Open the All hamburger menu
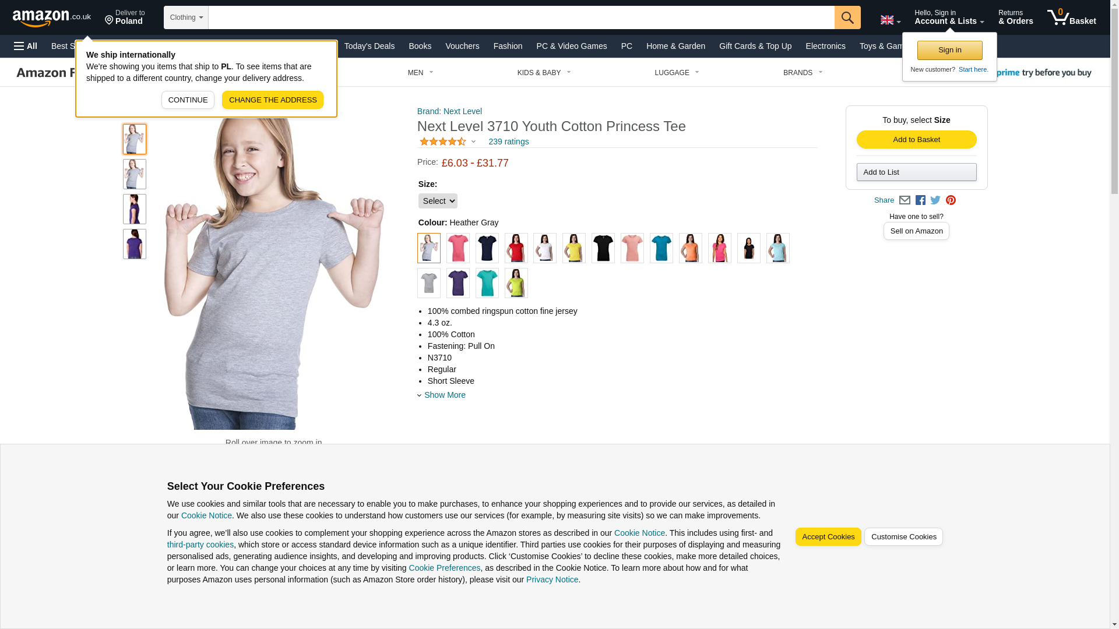 (26, 46)
